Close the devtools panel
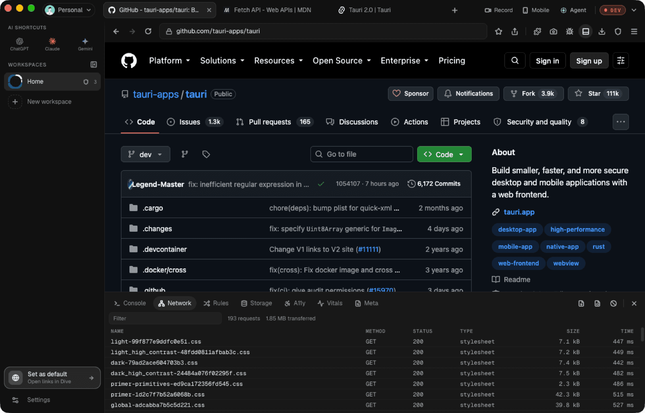645x413 pixels. tap(634, 303)
